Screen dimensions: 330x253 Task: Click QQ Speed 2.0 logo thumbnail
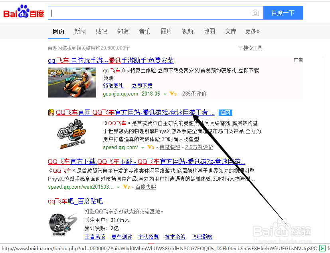coord(72,134)
